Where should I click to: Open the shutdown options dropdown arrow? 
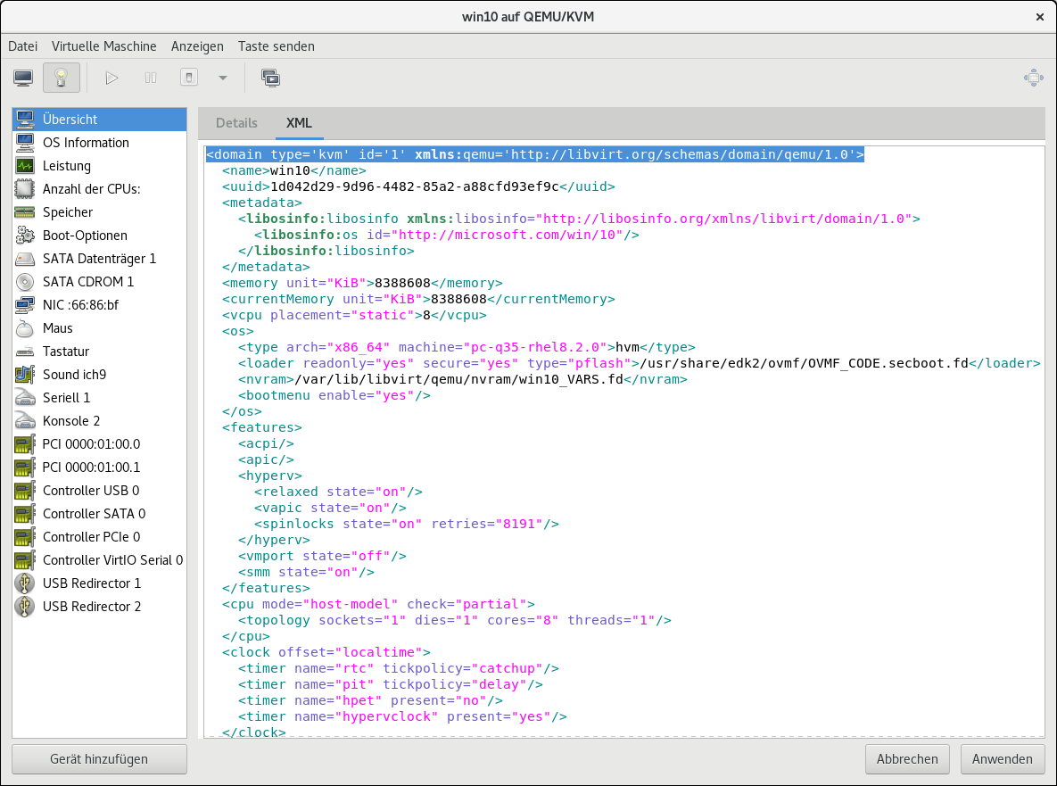[x=222, y=78]
